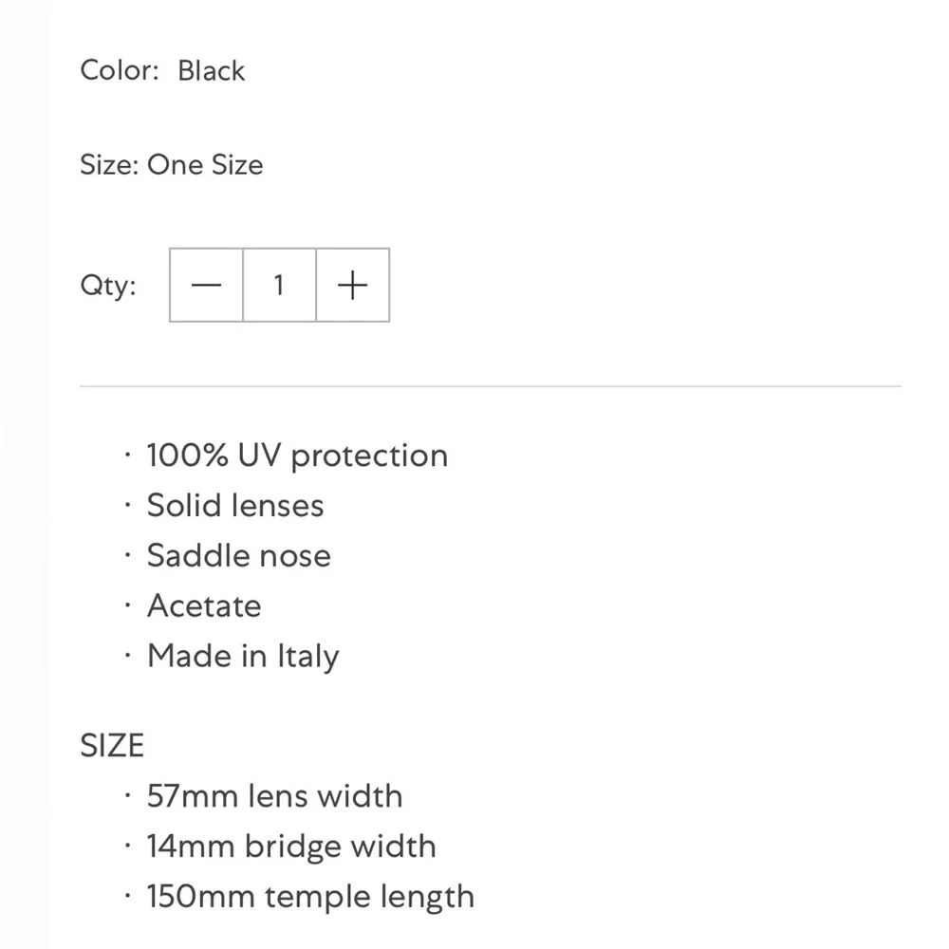The image size is (949, 949).
Task: Click the One Size value text
Action: point(205,164)
